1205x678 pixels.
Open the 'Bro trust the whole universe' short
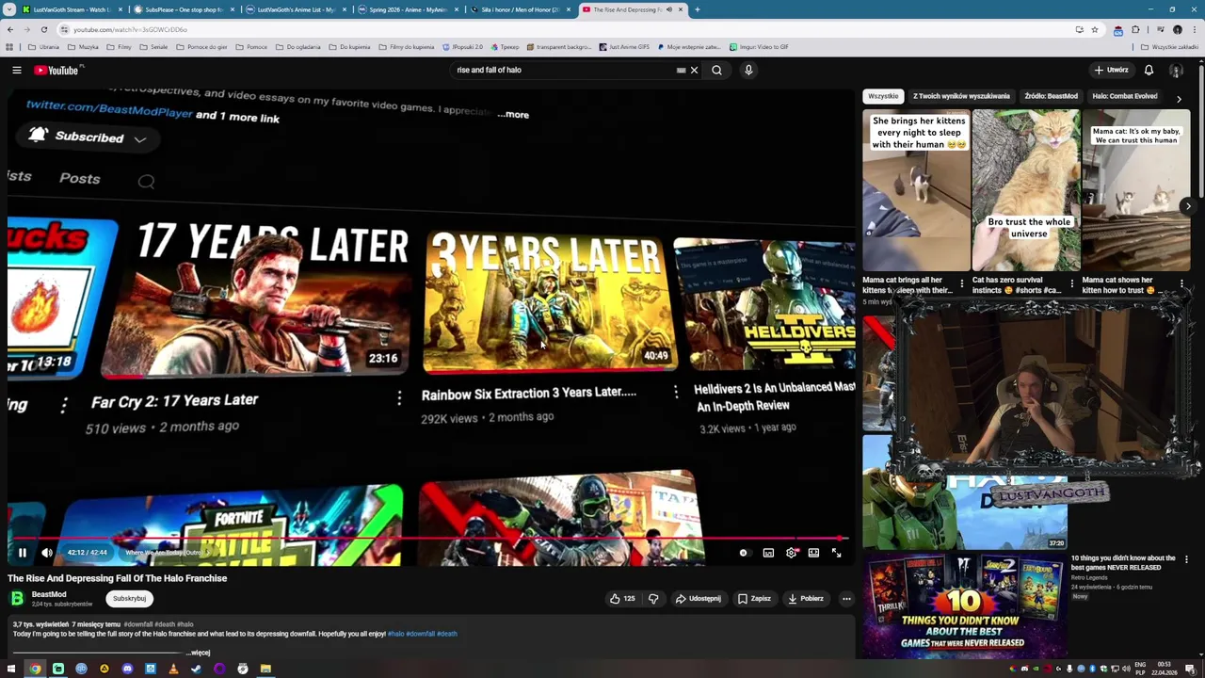(x=1026, y=190)
